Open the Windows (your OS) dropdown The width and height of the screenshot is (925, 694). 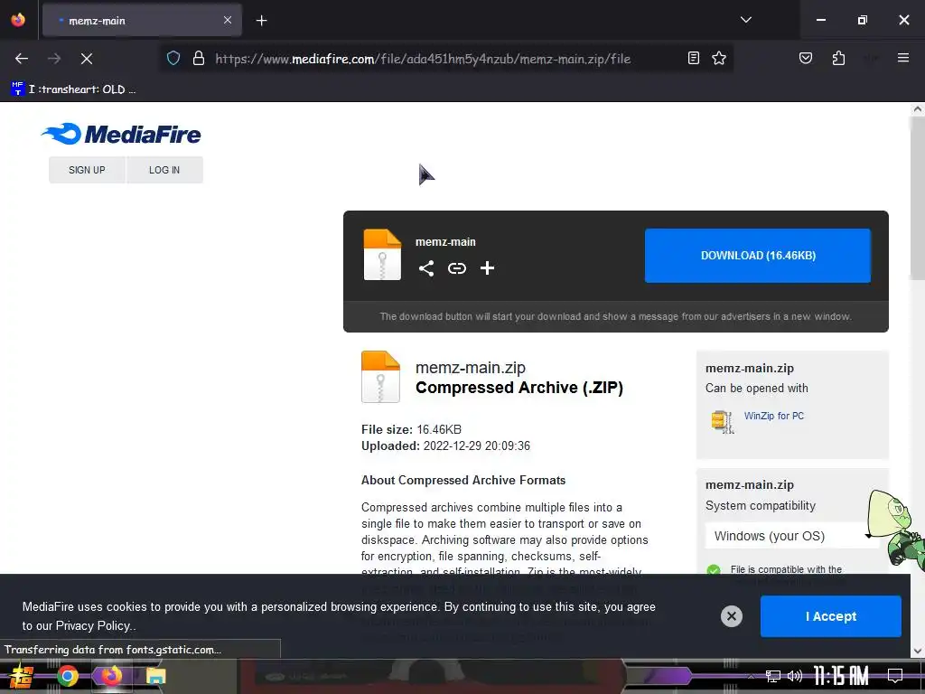792,536
